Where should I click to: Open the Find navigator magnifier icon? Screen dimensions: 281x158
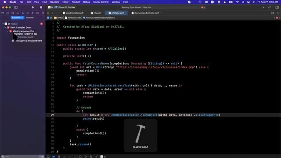pyautogui.click(x=18, y=13)
